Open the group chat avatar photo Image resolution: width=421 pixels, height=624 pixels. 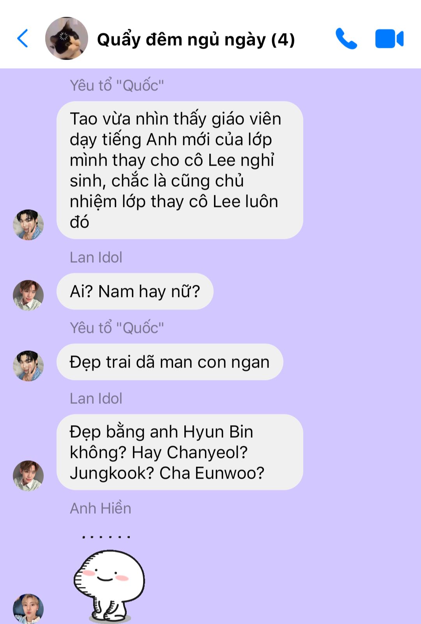tap(67, 38)
